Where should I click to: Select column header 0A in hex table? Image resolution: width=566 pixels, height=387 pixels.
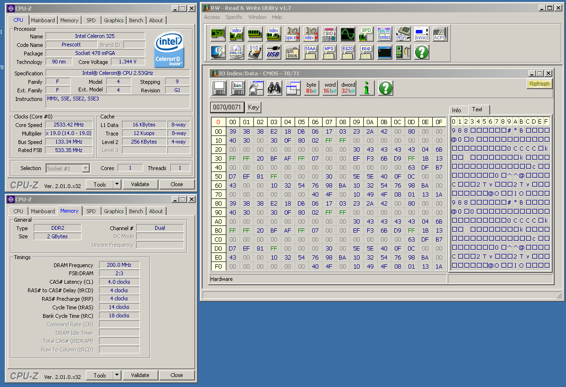tap(370, 122)
